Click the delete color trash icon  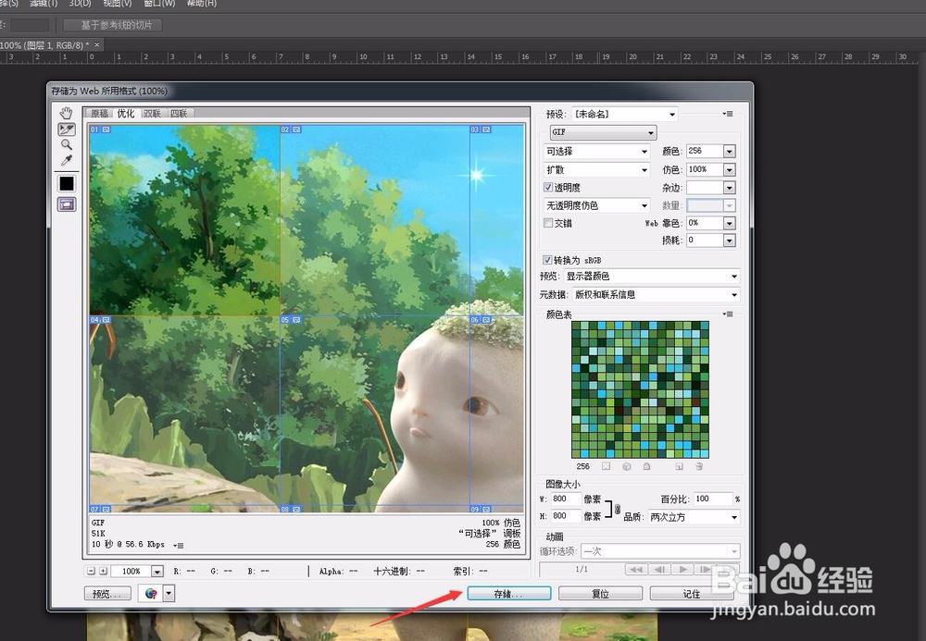(x=699, y=466)
